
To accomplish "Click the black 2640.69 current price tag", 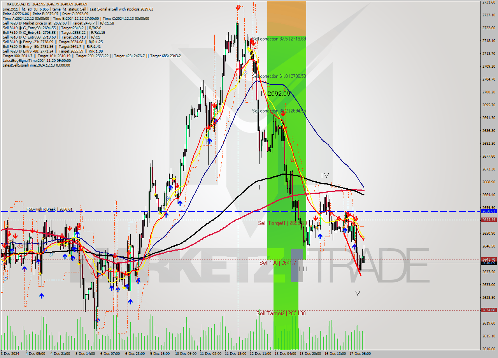I will pos(489,263).
